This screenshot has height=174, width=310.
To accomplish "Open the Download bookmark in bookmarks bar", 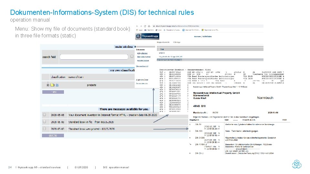I will click(x=171, y=30).
